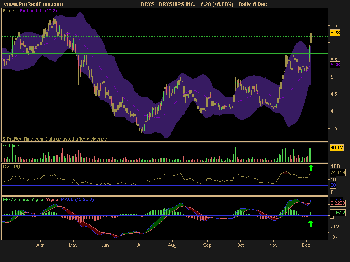Click the Daily 6 Dec timeframe text
Screen dimensions: 350x262
pos(253,4)
